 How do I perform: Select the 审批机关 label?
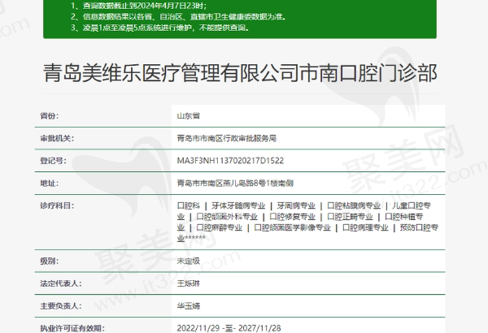point(57,138)
